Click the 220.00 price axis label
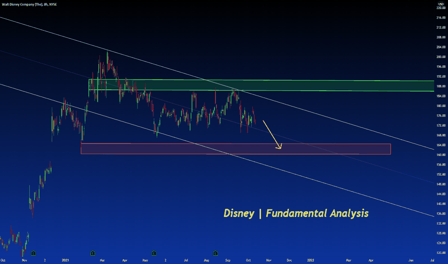Viewport: 448px width, 264px height. [441, 8]
